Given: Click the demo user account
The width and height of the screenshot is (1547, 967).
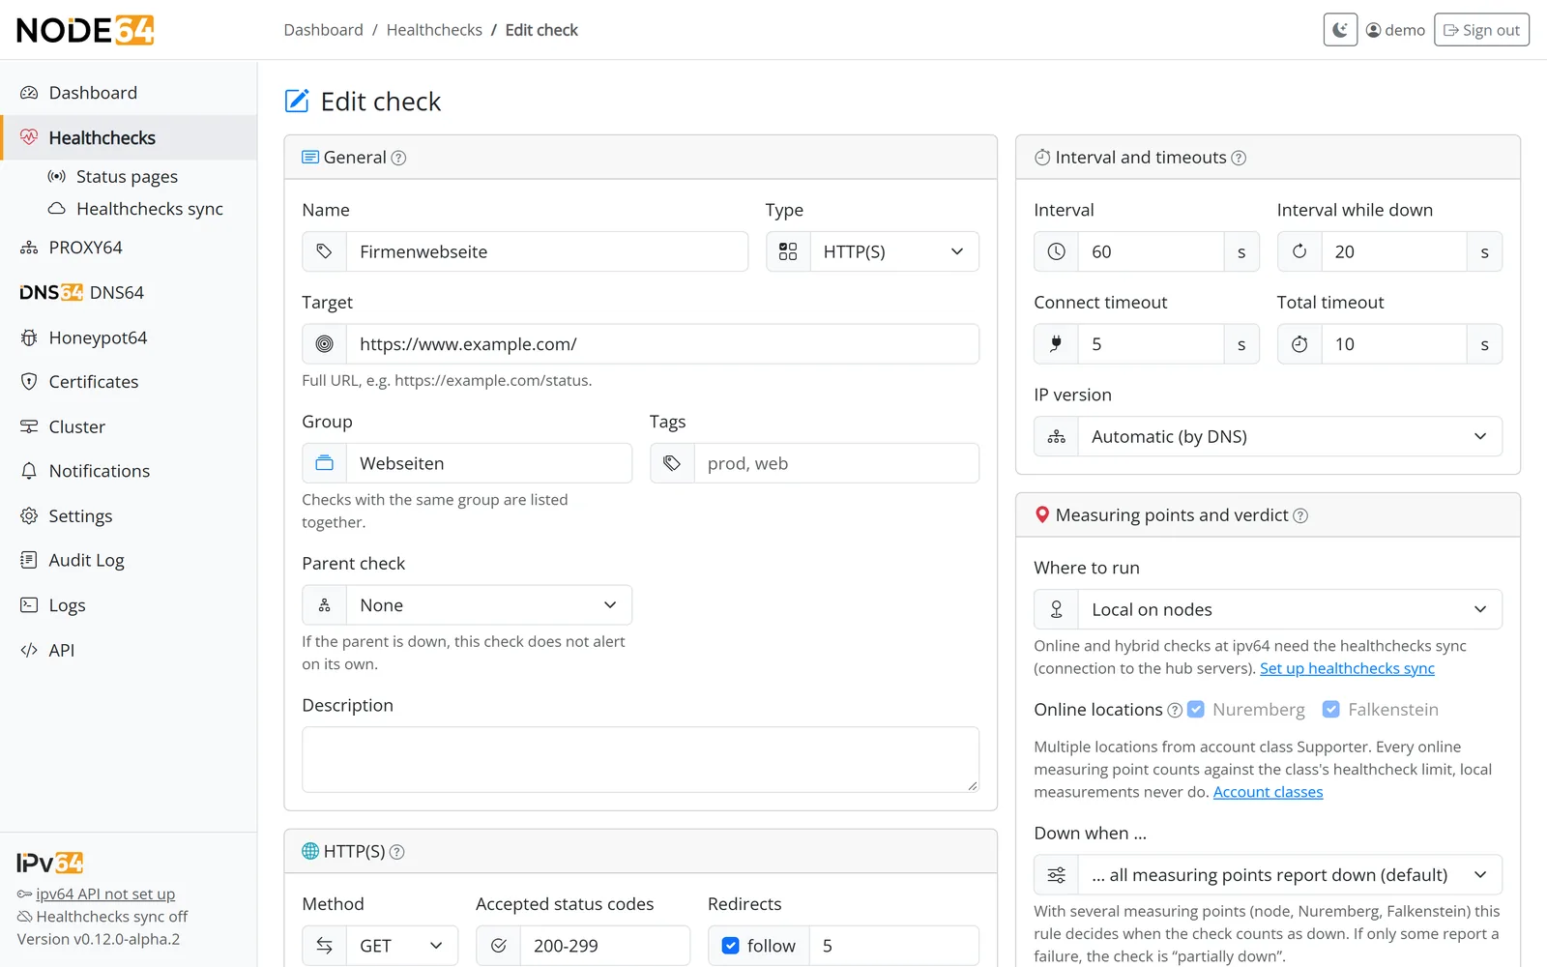Looking at the screenshot, I should [x=1395, y=30].
